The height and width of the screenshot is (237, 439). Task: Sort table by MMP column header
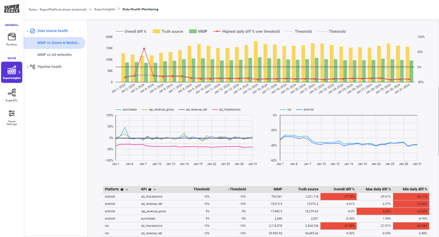tap(278, 189)
